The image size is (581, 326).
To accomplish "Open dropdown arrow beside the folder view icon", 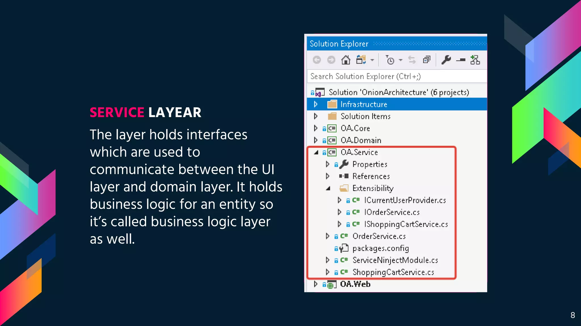I will pos(372,60).
